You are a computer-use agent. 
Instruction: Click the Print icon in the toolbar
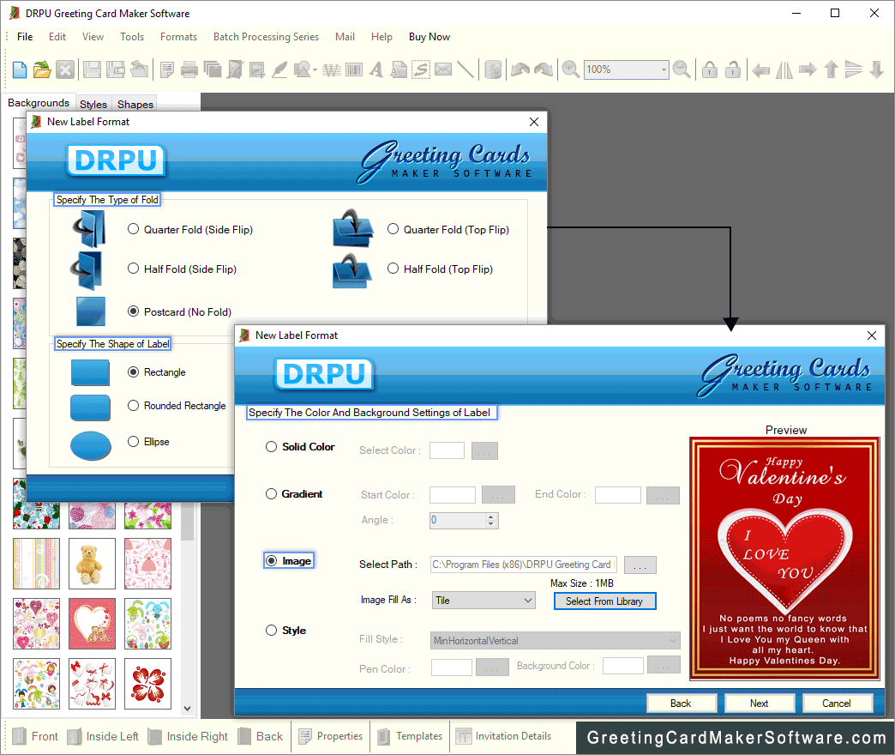(x=189, y=69)
